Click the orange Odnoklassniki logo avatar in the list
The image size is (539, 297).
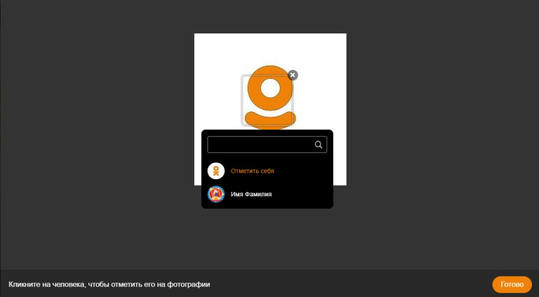click(x=216, y=171)
